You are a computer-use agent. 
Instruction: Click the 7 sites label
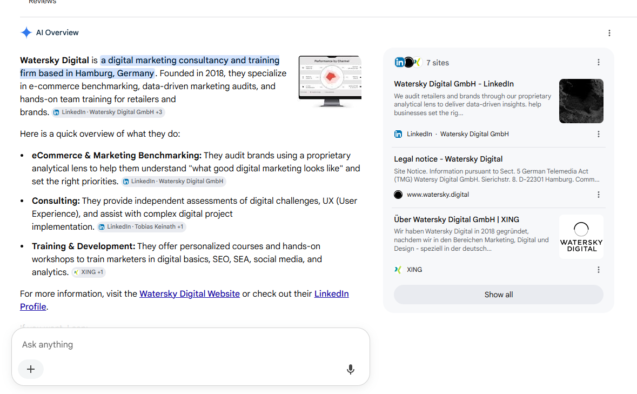438,63
